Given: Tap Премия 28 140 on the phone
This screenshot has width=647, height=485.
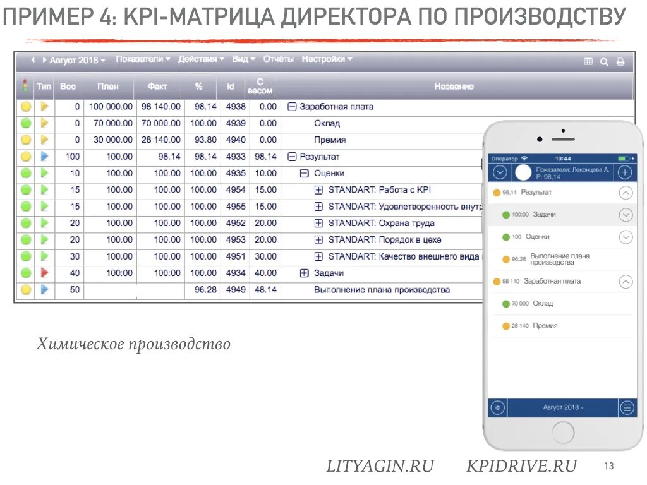Looking at the screenshot, I should tap(562, 326).
